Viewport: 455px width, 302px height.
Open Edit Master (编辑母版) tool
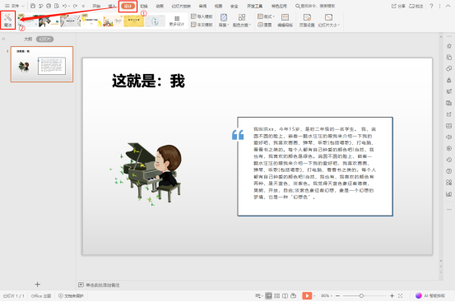point(285,21)
